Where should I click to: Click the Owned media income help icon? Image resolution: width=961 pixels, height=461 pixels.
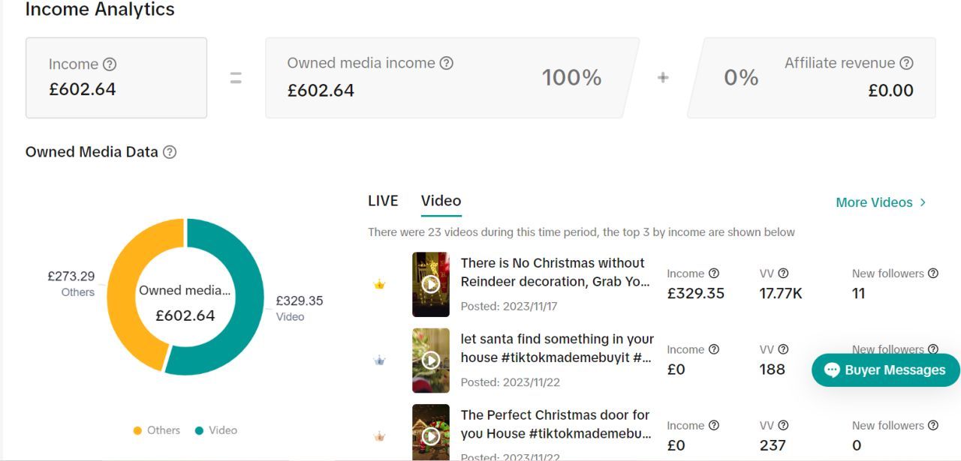pos(446,63)
